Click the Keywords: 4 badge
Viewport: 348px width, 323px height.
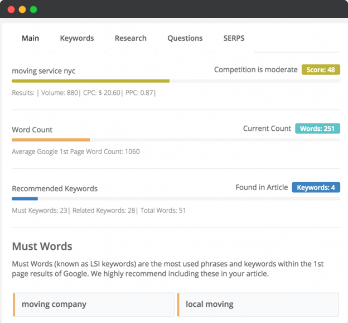pyautogui.click(x=316, y=187)
